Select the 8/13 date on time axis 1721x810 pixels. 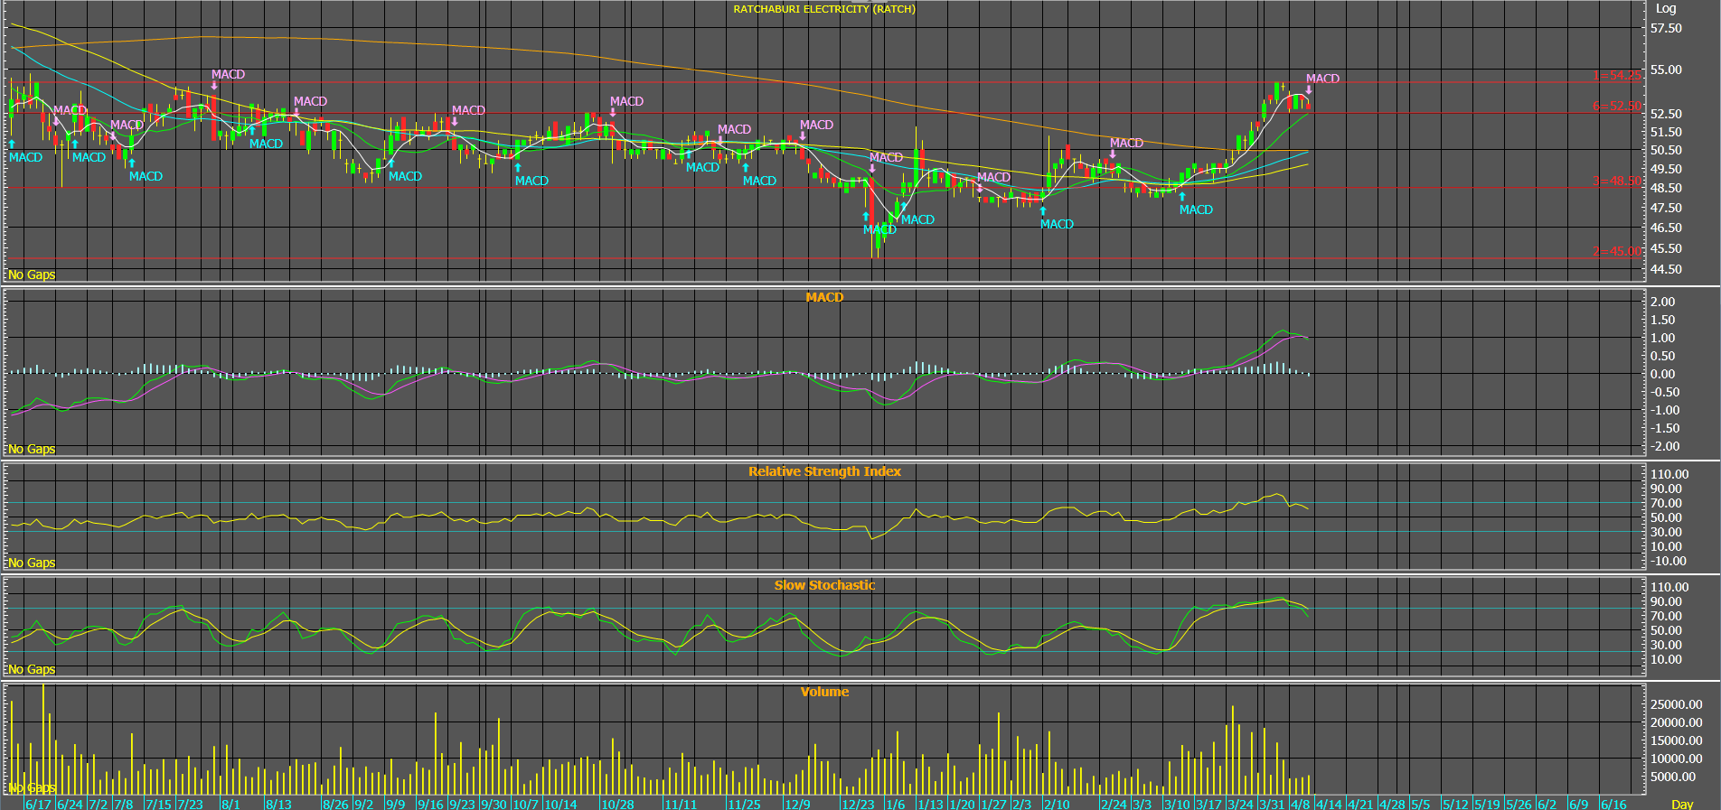(278, 804)
